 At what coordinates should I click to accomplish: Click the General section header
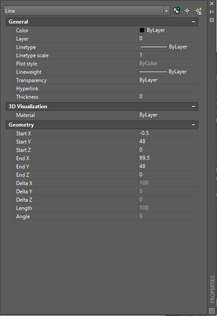coord(102,22)
